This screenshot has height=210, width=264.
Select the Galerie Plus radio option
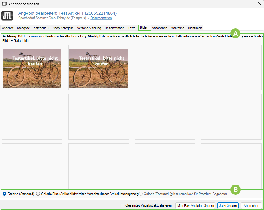point(38,194)
